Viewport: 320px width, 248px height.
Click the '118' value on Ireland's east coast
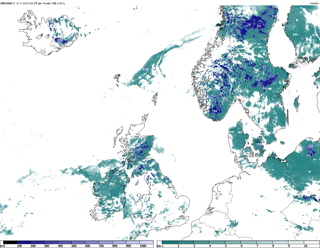tap(123, 200)
